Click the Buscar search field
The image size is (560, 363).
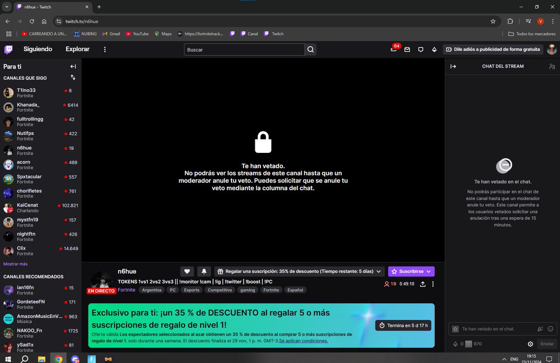(x=245, y=49)
